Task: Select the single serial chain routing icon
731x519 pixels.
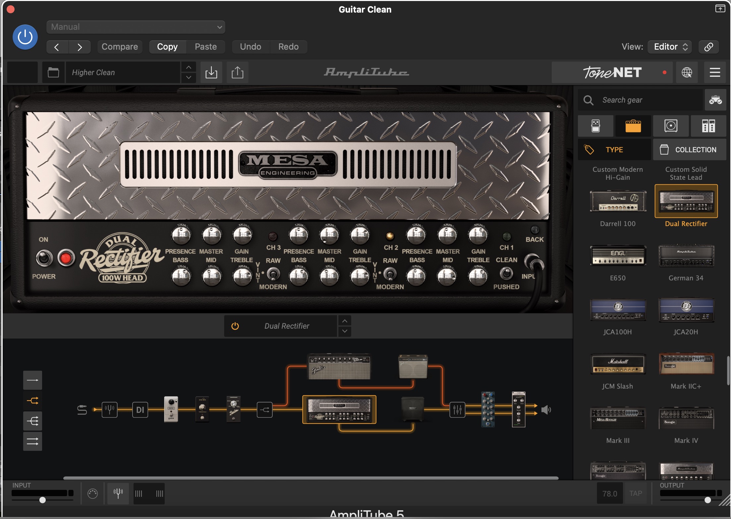Action: click(32, 380)
